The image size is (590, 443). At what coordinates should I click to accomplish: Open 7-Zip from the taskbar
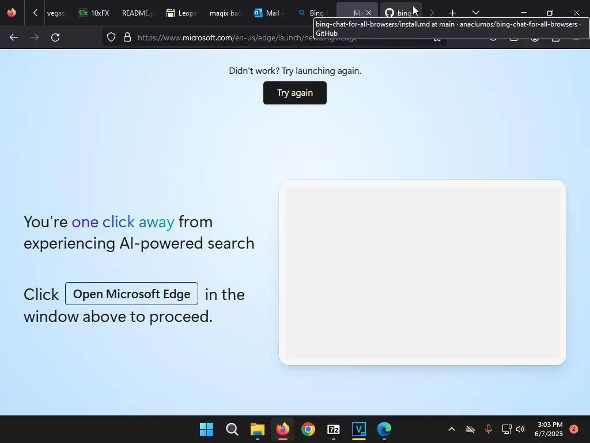point(334,429)
